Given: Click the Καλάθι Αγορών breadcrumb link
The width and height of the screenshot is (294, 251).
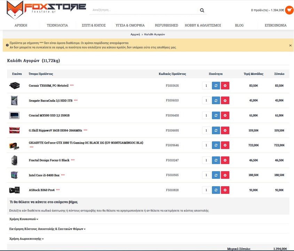Looking at the screenshot, I should [154, 35].
